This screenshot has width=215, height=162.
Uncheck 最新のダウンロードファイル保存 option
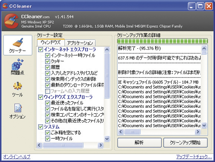point(47,85)
